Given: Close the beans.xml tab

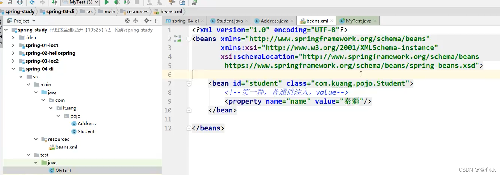Looking at the screenshot, I should 332,21.
